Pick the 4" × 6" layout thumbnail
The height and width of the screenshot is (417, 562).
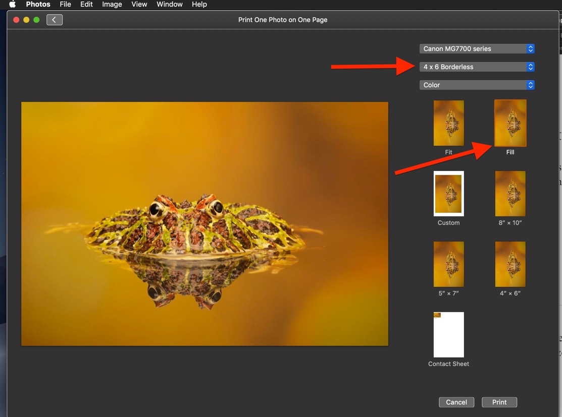[x=510, y=264]
